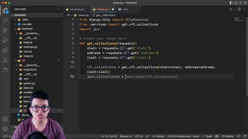Open the Extensions view

point(5,50)
